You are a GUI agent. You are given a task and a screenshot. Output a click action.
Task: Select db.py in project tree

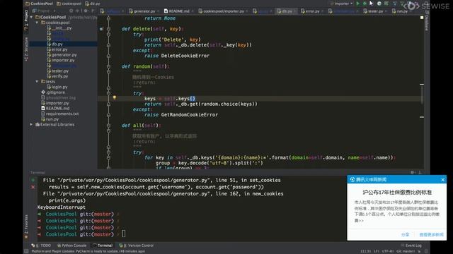55,44
